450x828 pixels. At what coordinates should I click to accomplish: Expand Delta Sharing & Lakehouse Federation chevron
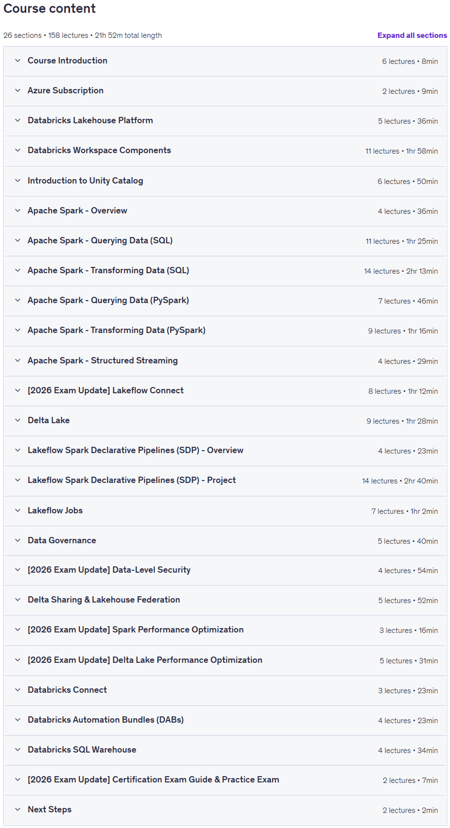[x=18, y=600]
